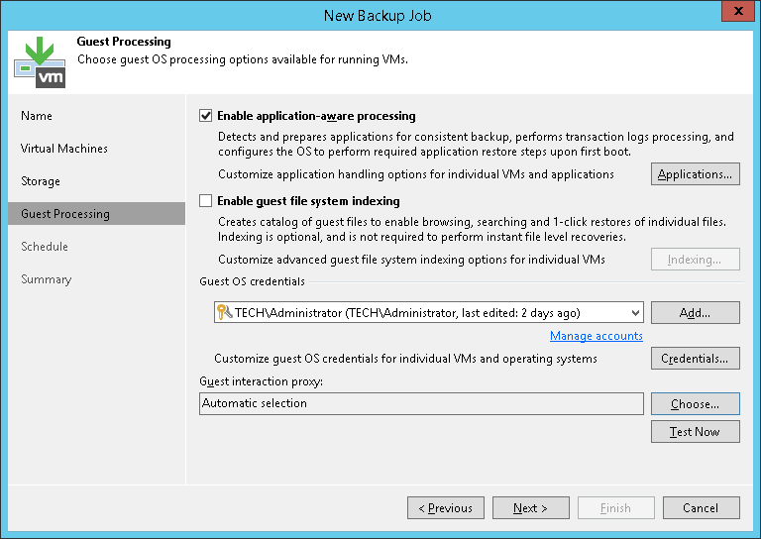Go back with Previous button

click(x=445, y=508)
